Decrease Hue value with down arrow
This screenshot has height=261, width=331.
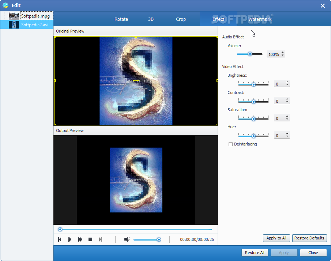point(287,137)
